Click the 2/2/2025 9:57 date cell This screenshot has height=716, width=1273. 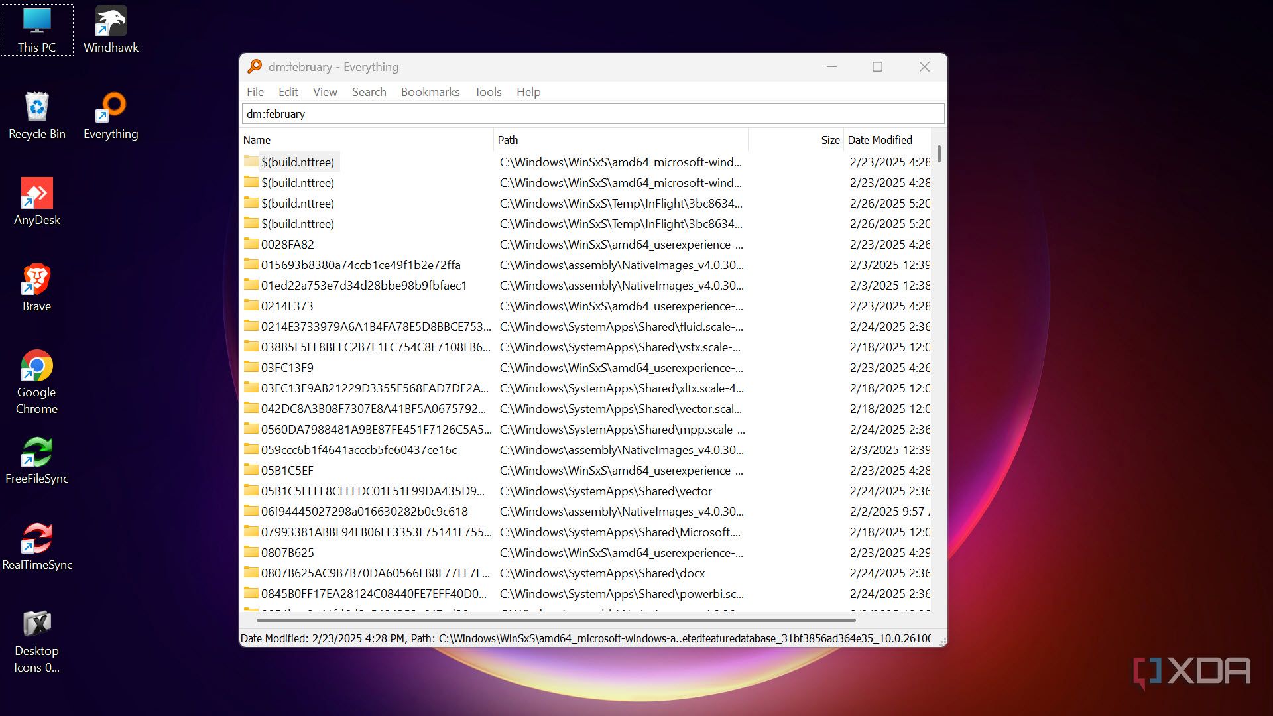[890, 511]
